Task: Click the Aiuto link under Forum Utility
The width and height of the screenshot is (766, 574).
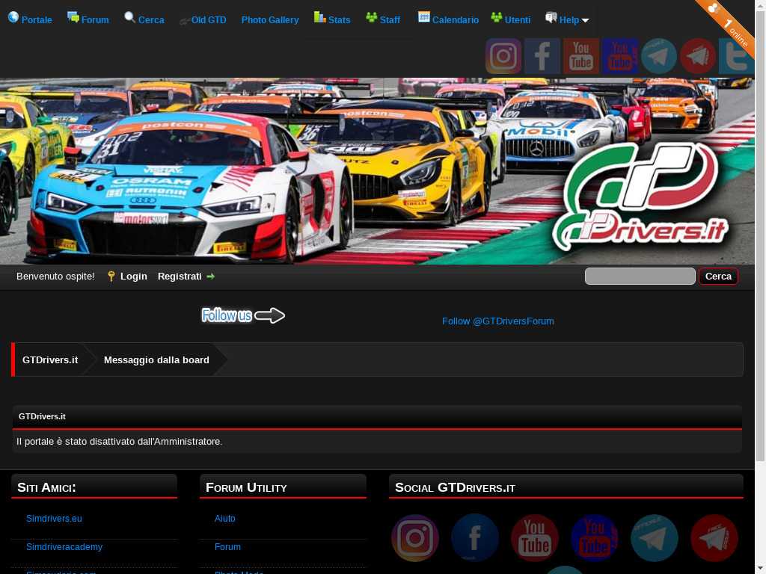Action: (224, 519)
